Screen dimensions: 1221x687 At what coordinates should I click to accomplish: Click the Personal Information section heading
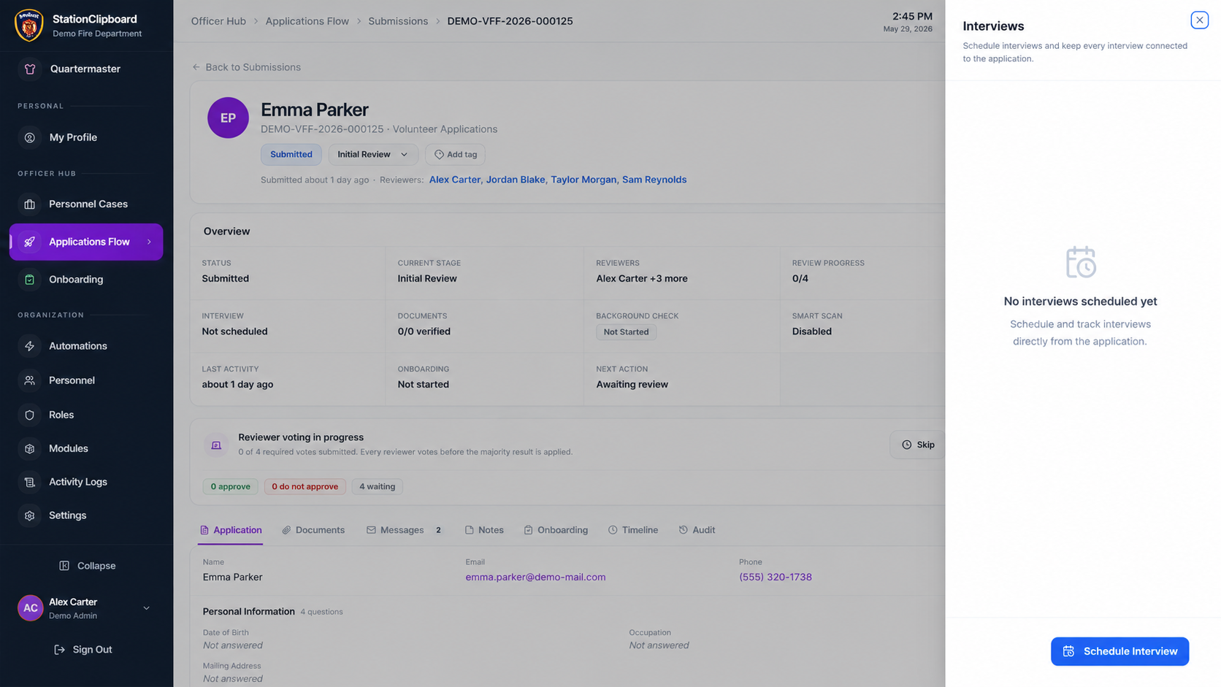(249, 611)
